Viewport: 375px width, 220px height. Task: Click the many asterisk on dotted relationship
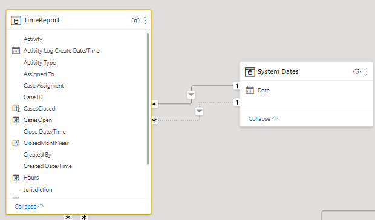154,120
